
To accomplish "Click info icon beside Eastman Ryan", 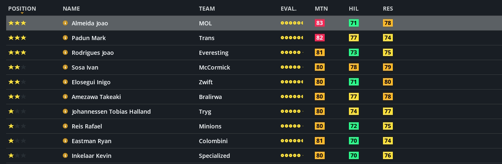I will (x=65, y=141).
